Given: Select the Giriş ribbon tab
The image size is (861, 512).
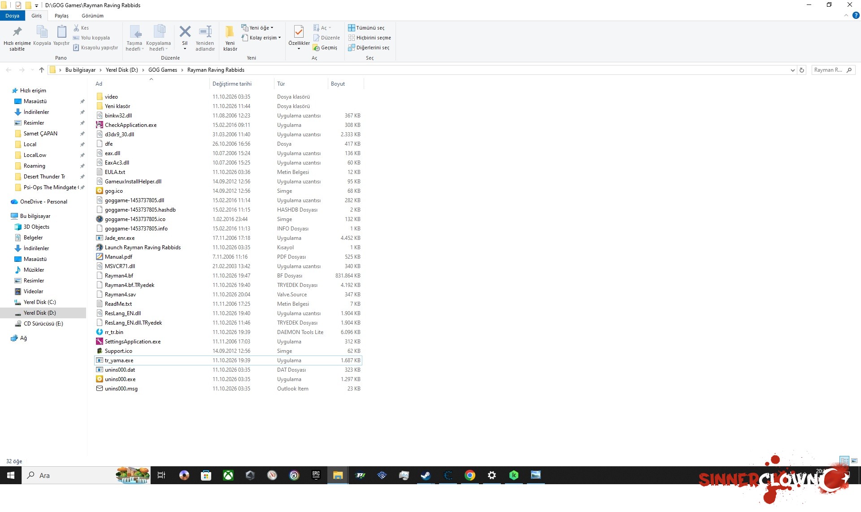Looking at the screenshot, I should pyautogui.click(x=36, y=16).
